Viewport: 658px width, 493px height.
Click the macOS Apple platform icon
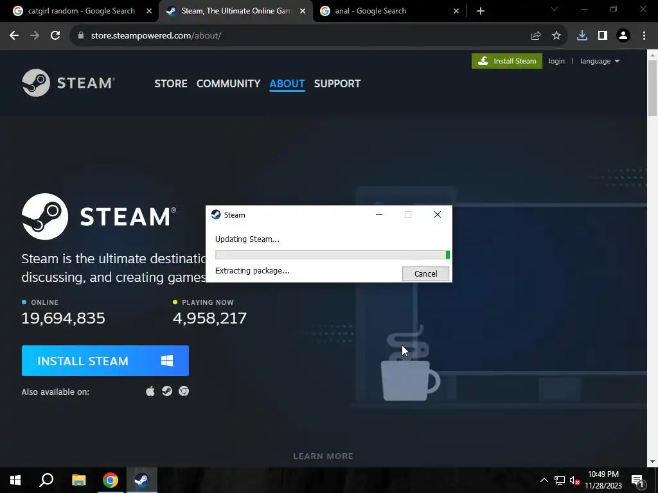tap(150, 392)
